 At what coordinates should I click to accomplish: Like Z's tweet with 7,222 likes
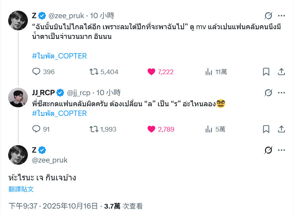tap(152, 72)
